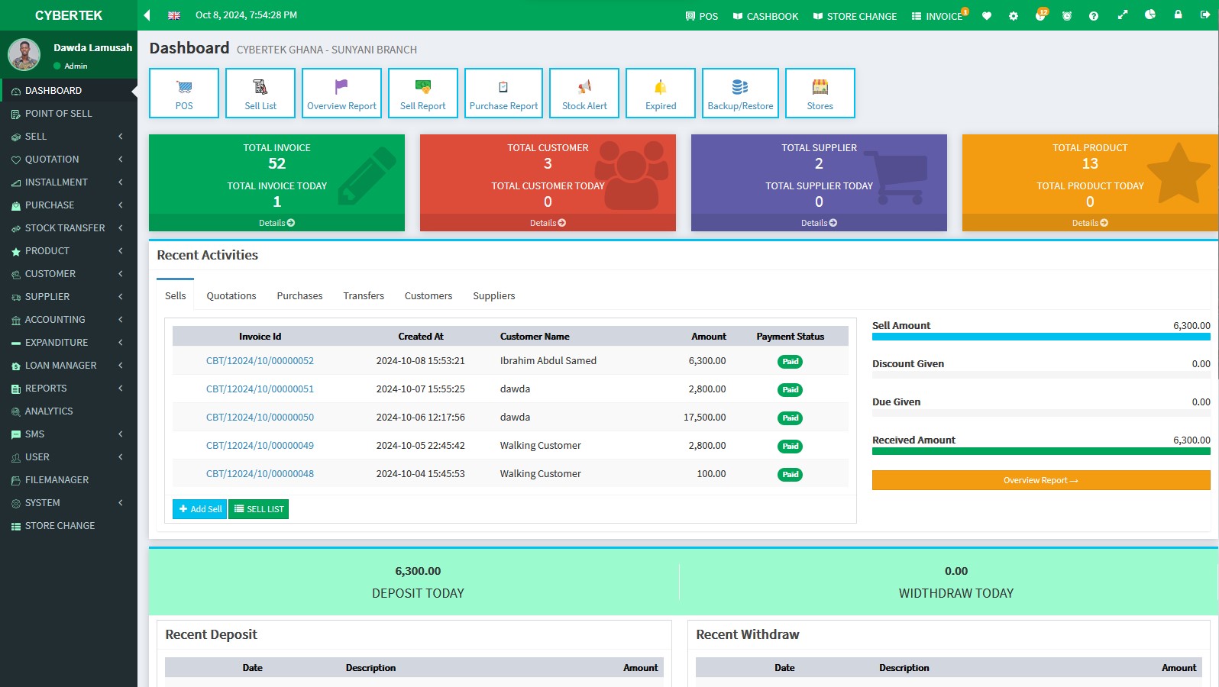Image resolution: width=1219 pixels, height=687 pixels.
Task: Click the heart icon in top bar
Action: pyautogui.click(x=986, y=16)
